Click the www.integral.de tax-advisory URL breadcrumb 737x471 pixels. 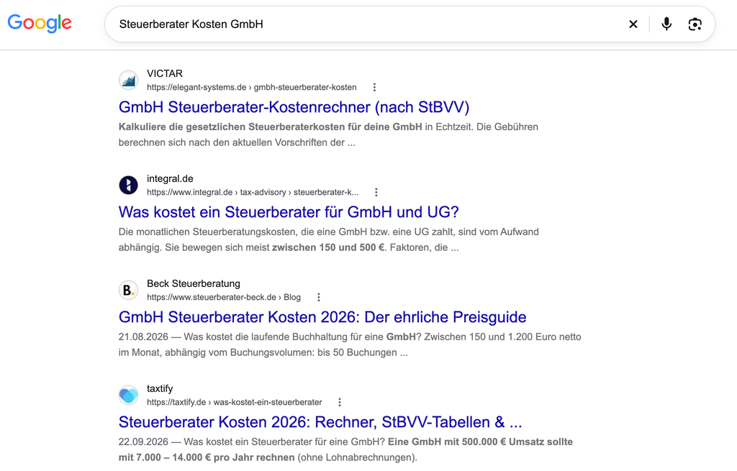click(x=253, y=192)
